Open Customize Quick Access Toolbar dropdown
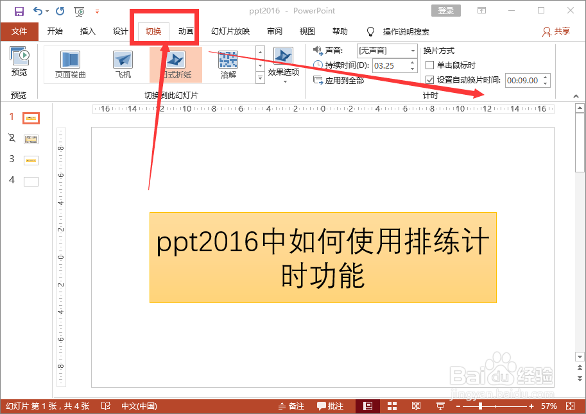Image resolution: width=586 pixels, height=414 pixels. coord(97,12)
